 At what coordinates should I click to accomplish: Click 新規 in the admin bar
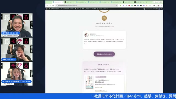click(82, 9)
